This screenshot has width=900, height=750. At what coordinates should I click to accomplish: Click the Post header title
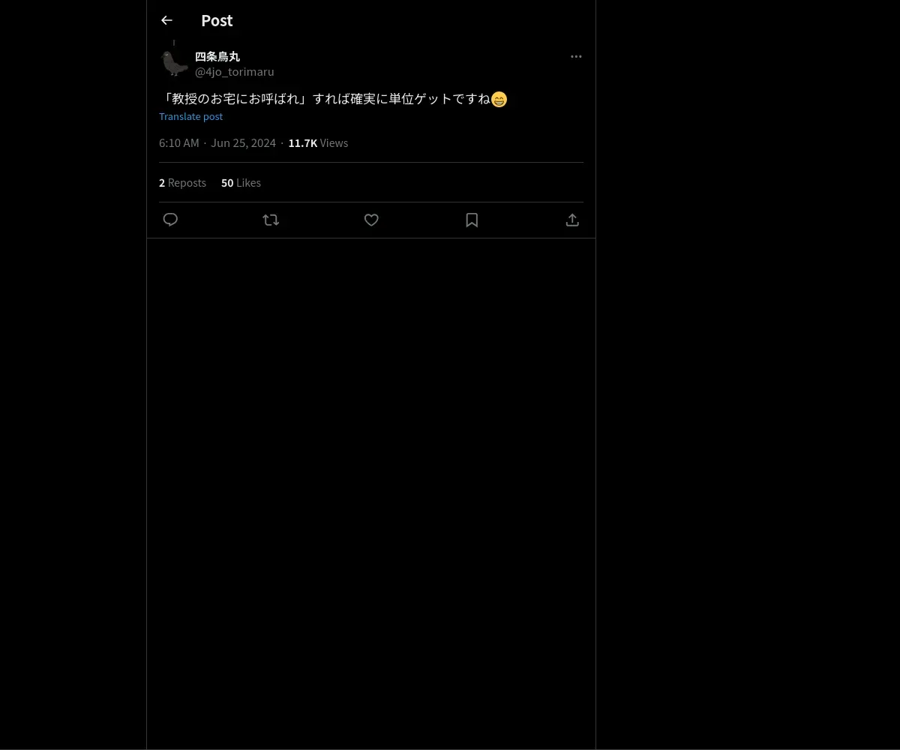217,20
